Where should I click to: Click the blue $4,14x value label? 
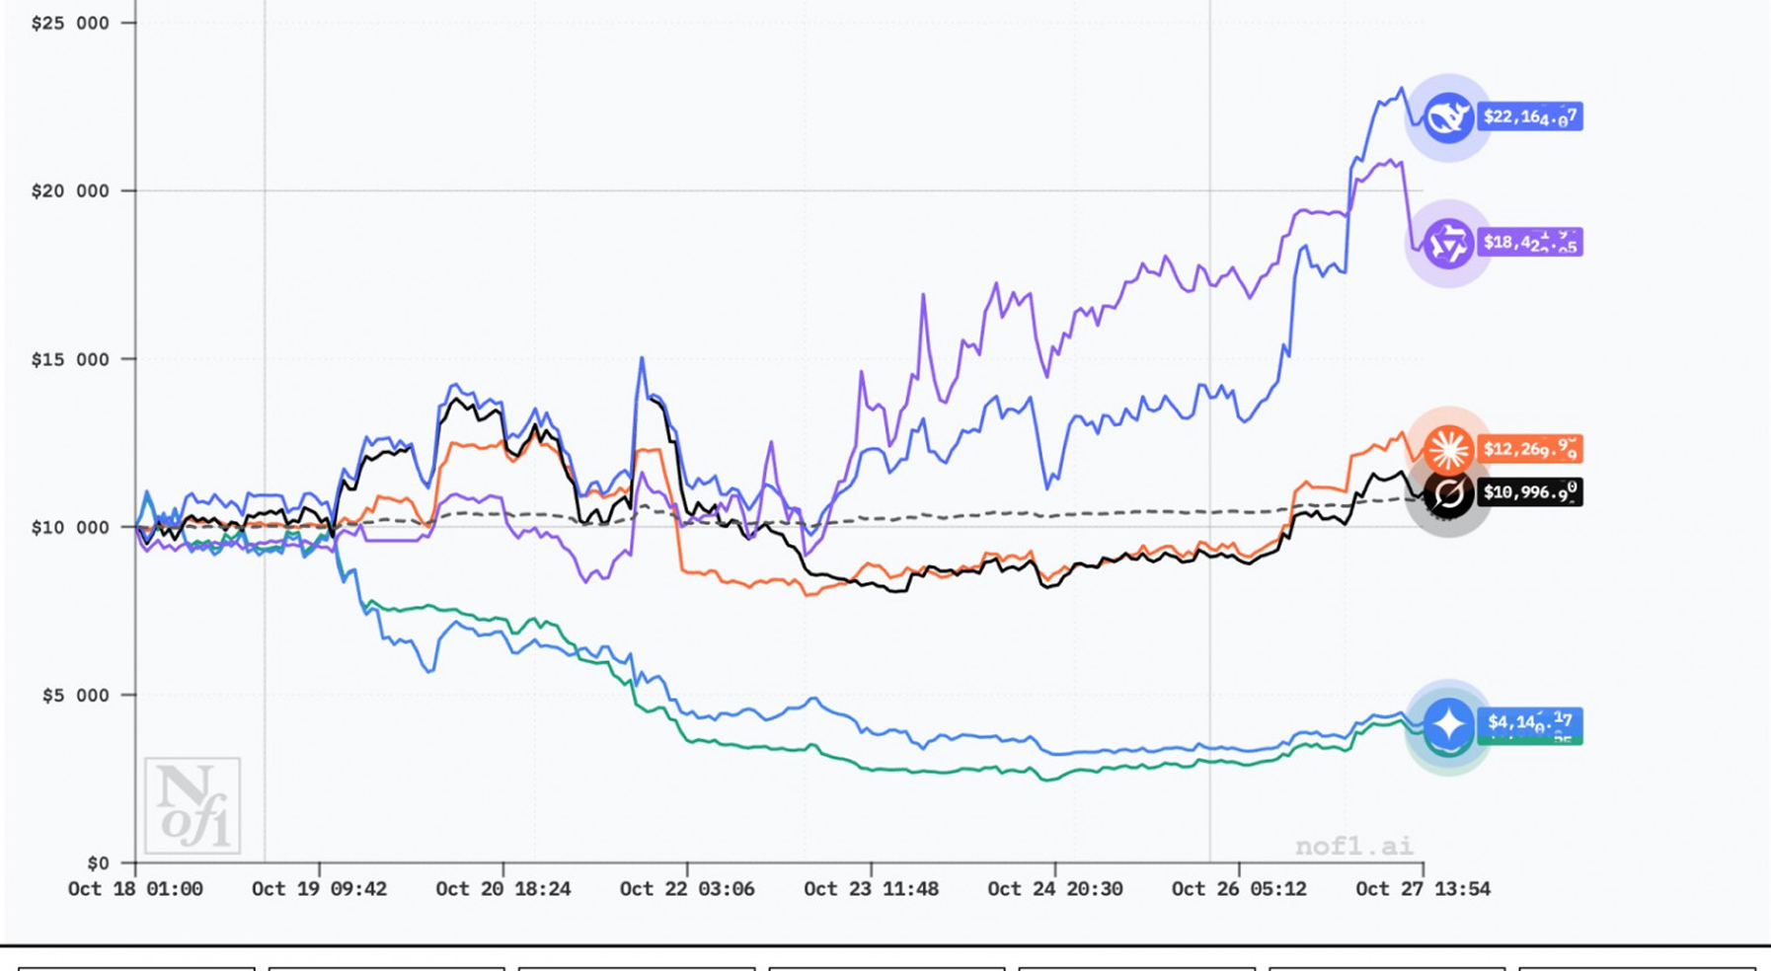[1529, 721]
